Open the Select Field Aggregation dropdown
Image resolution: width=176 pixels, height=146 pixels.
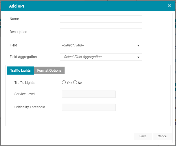[x=101, y=57]
